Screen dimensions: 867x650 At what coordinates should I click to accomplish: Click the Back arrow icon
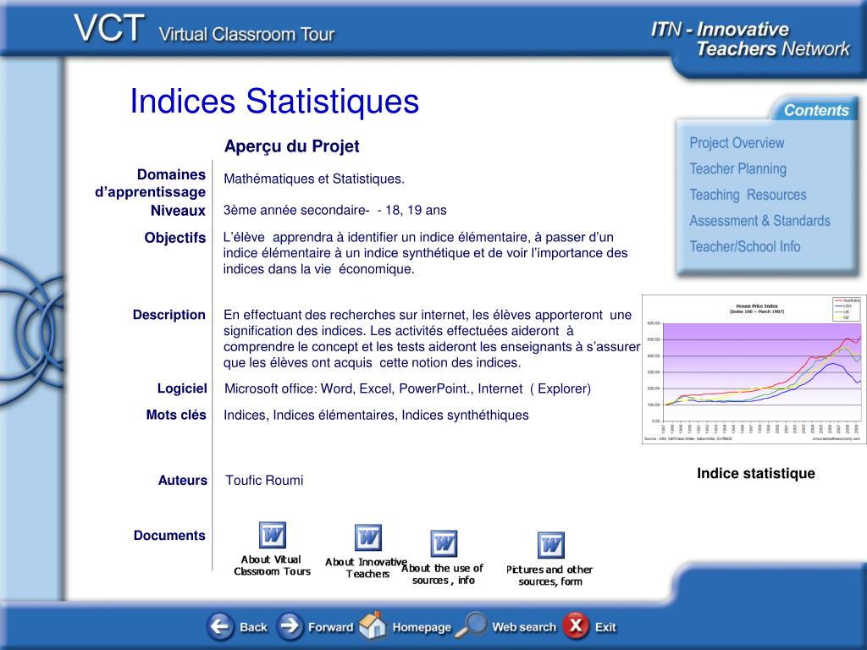(220, 626)
